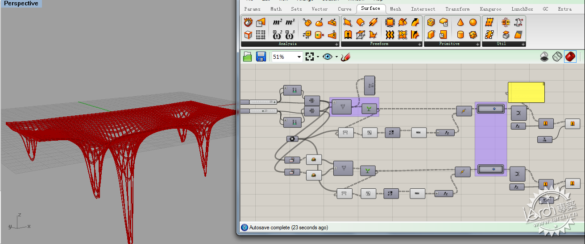Select the upper turtle-icon component

(x=314, y=160)
